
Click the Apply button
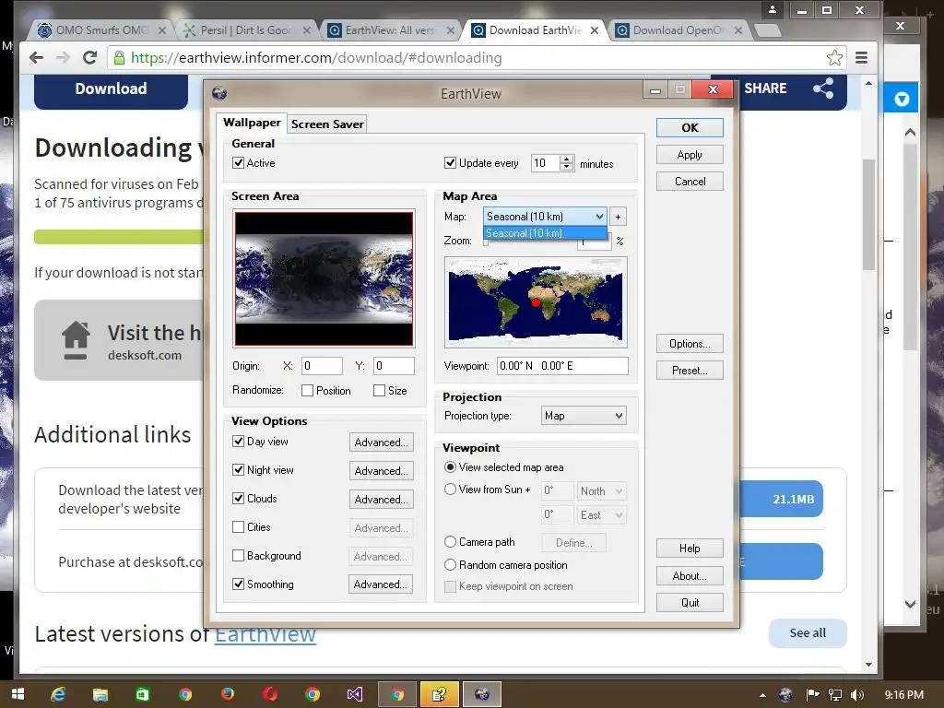690,155
